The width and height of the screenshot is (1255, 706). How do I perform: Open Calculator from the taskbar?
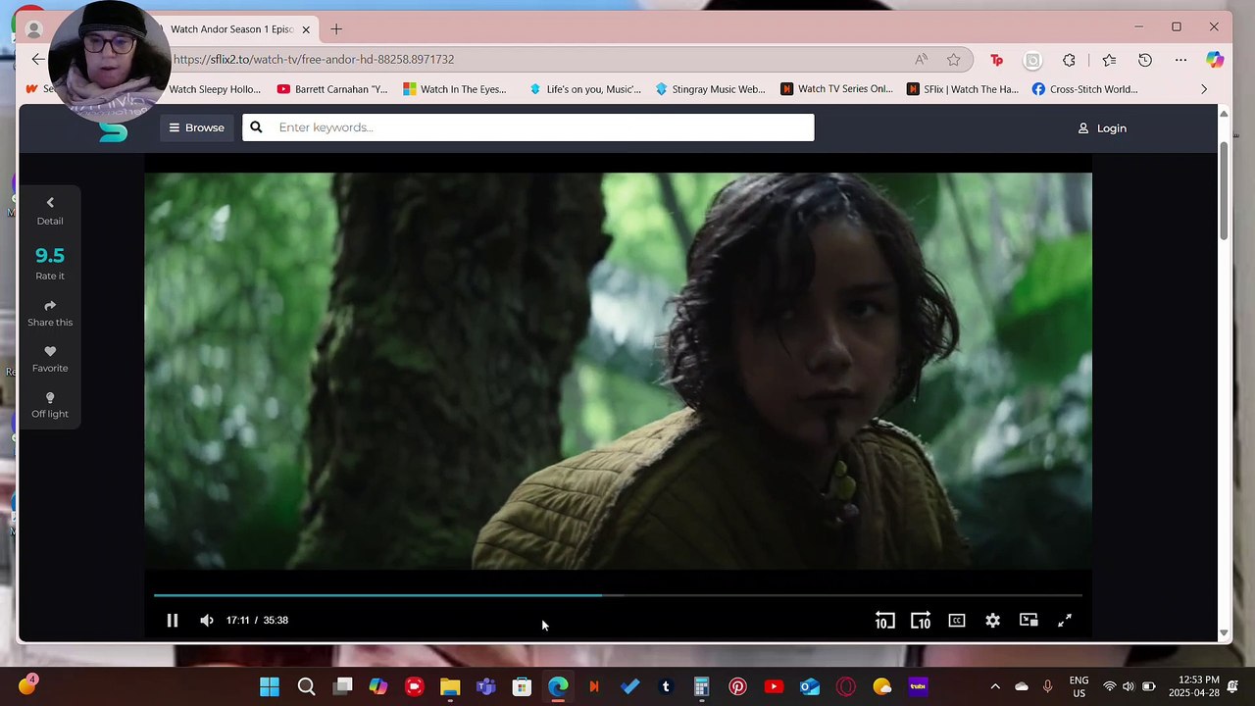tap(701, 686)
